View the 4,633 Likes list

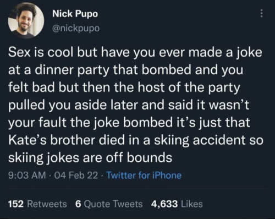[177, 204]
